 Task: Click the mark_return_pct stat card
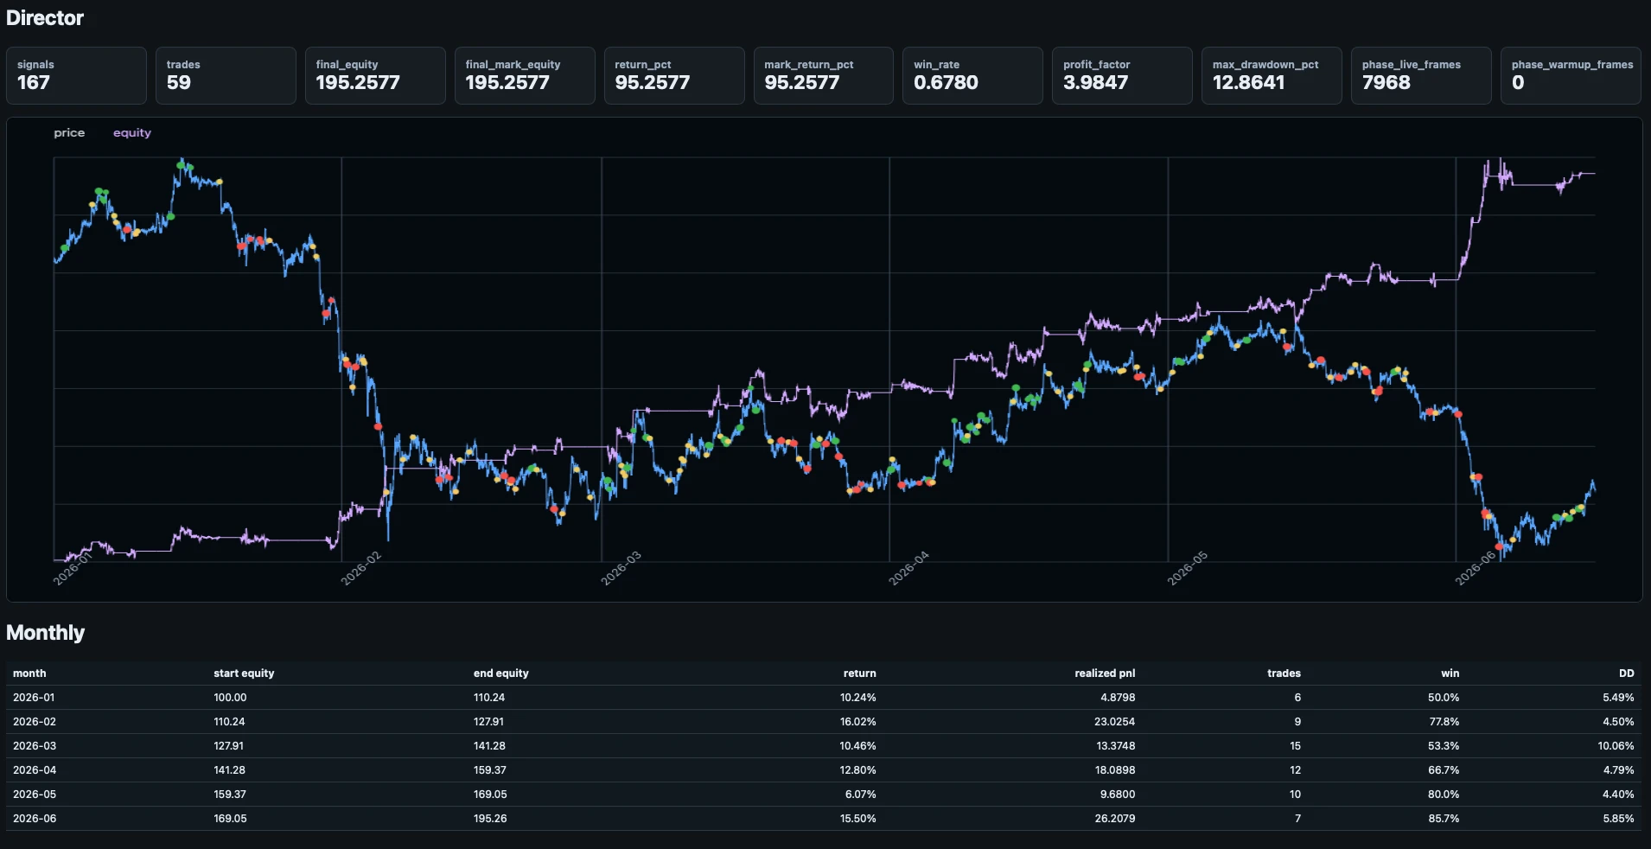point(824,75)
